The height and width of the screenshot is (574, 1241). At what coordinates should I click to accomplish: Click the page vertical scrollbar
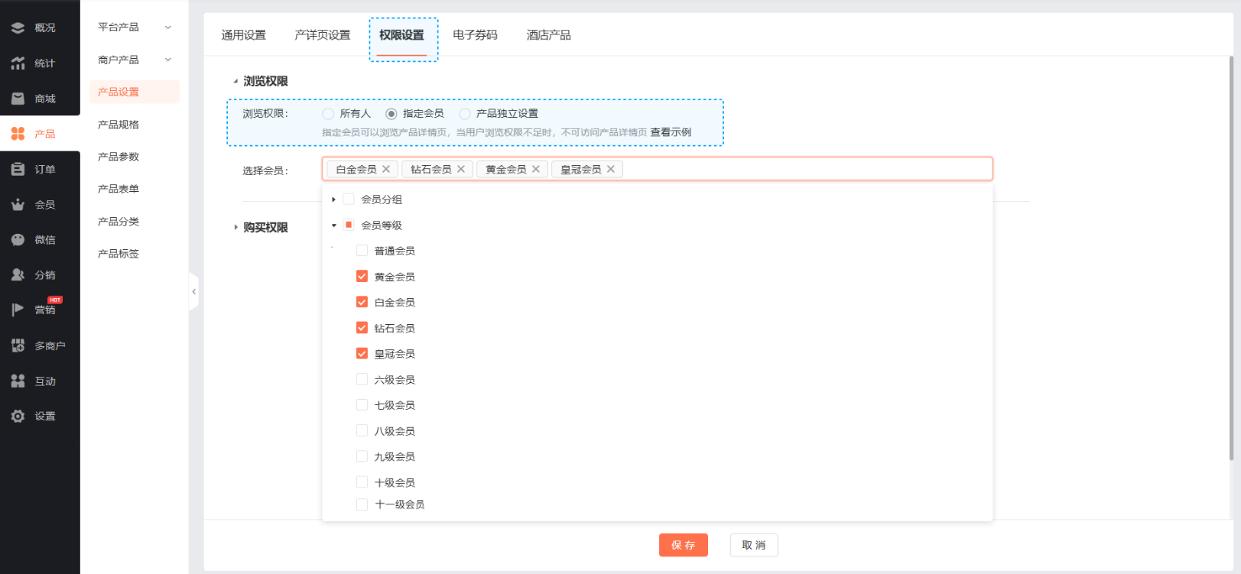point(1231,258)
